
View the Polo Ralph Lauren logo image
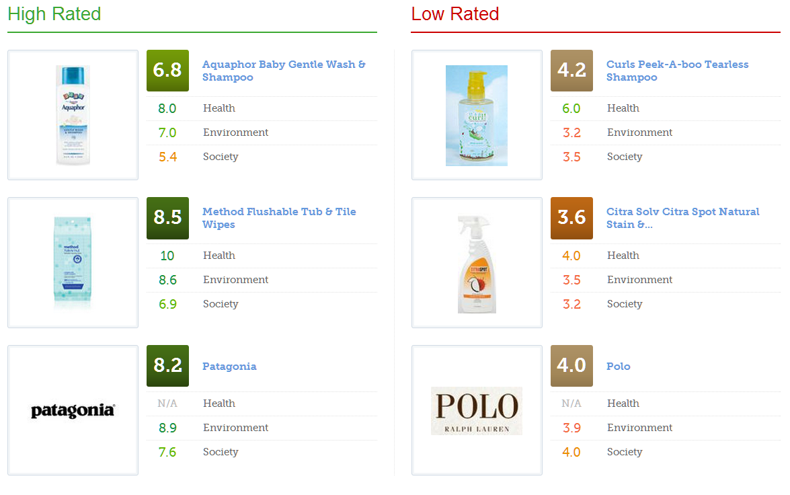477,411
